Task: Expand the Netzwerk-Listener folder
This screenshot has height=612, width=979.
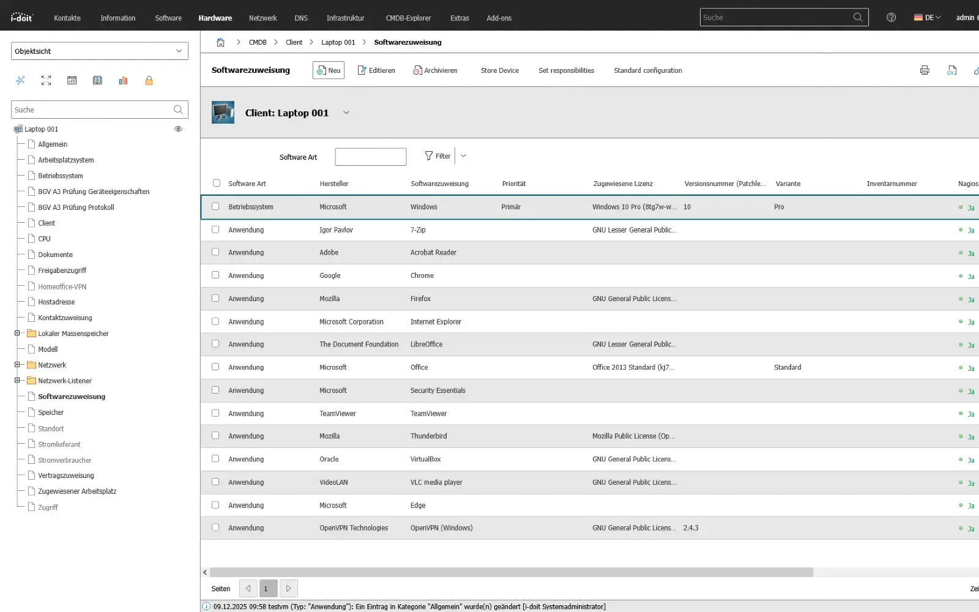Action: [x=17, y=380]
